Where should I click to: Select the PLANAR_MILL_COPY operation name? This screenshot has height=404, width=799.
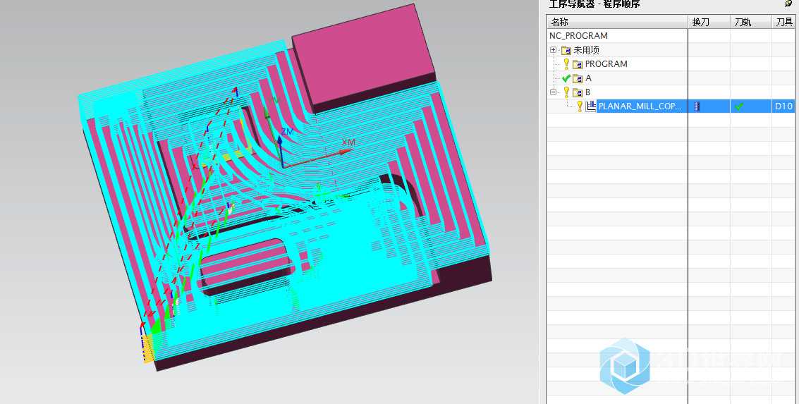coord(640,106)
